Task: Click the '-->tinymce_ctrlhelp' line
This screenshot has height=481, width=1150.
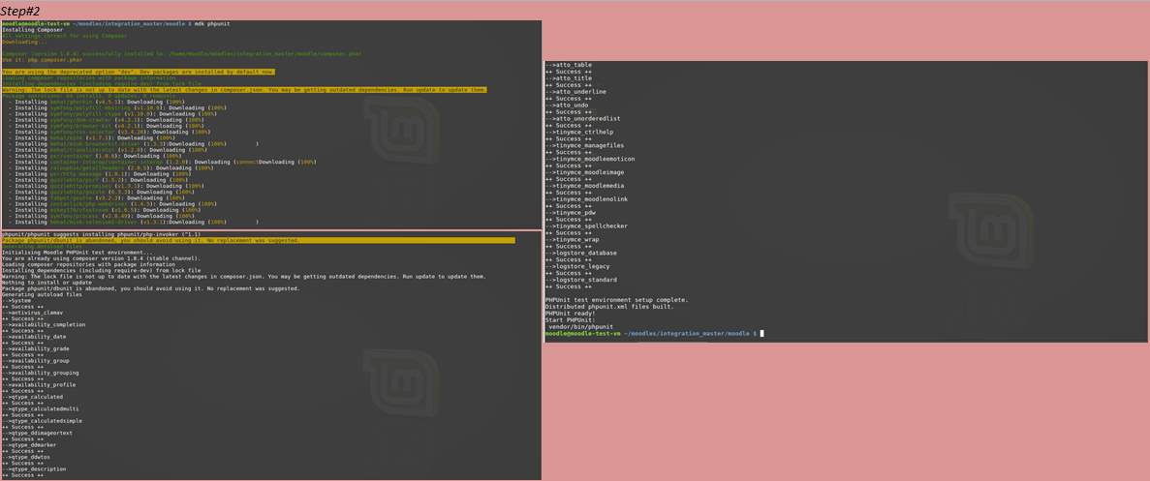Action: (x=580, y=132)
